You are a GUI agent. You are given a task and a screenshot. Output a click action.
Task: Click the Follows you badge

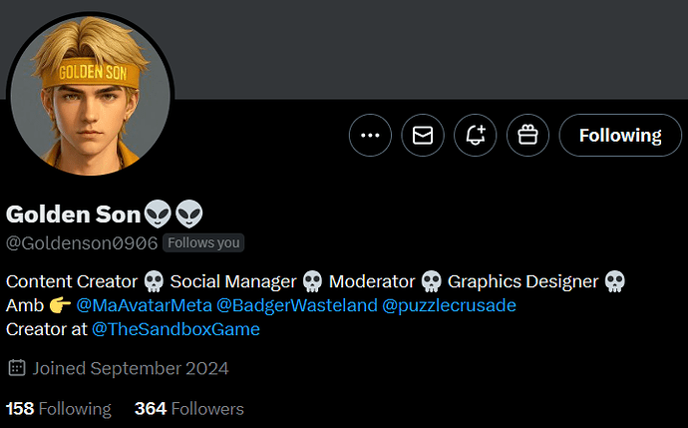point(203,242)
